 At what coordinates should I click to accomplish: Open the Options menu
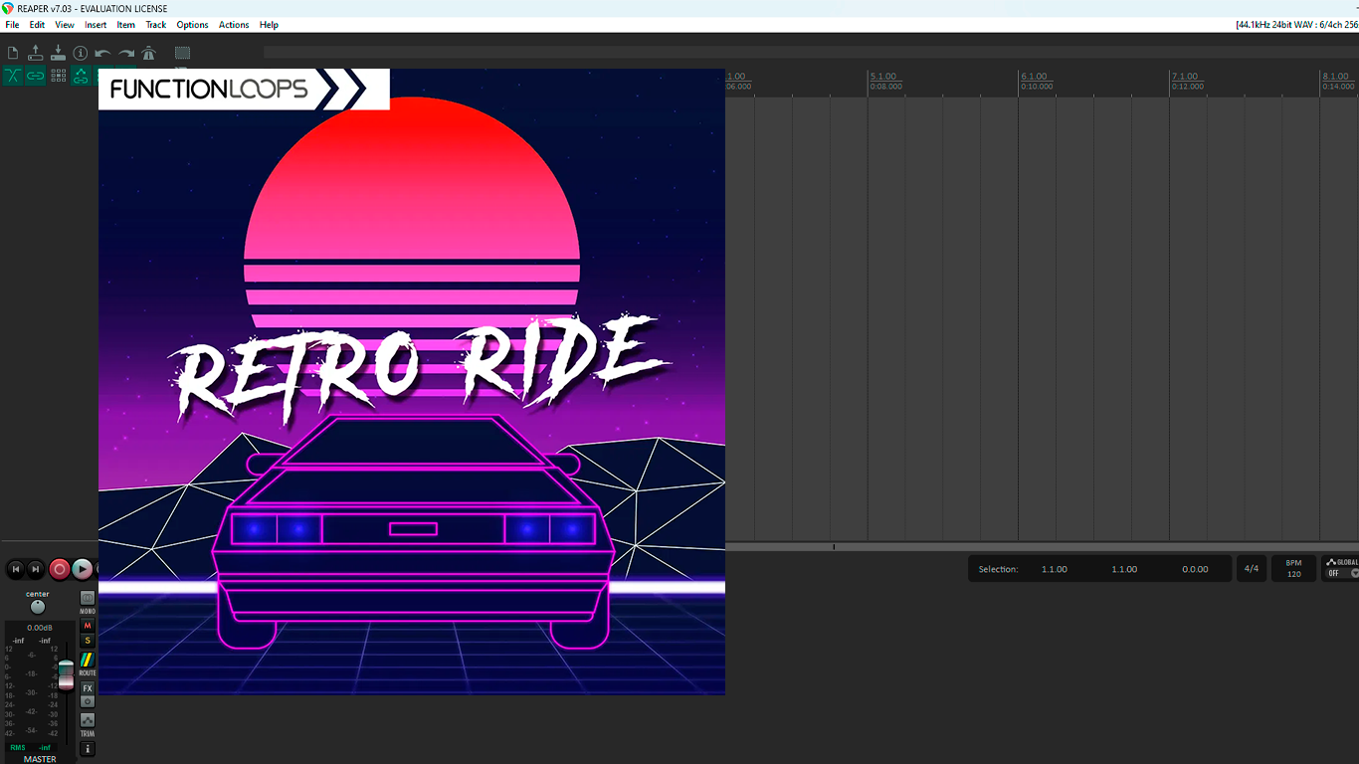pyautogui.click(x=192, y=25)
